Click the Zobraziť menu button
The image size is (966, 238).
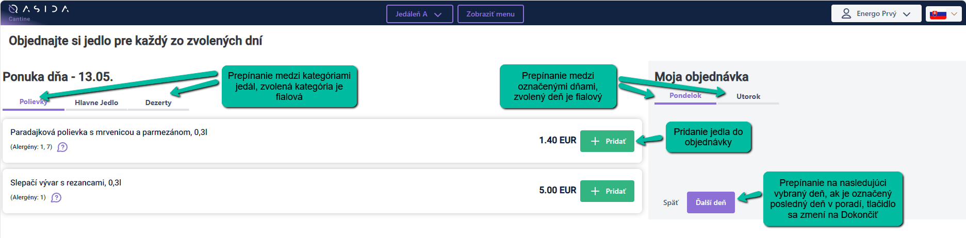490,14
